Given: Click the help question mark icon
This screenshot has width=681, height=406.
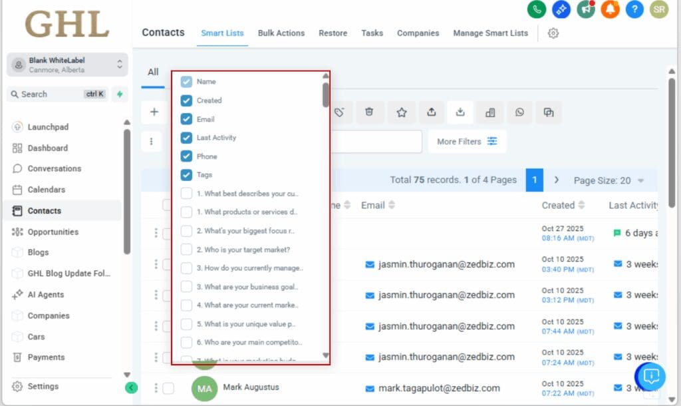Looking at the screenshot, I should click(x=634, y=10).
